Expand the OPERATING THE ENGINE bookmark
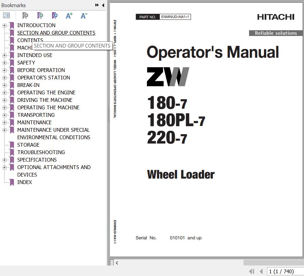The image size is (304, 276). click(x=4, y=93)
